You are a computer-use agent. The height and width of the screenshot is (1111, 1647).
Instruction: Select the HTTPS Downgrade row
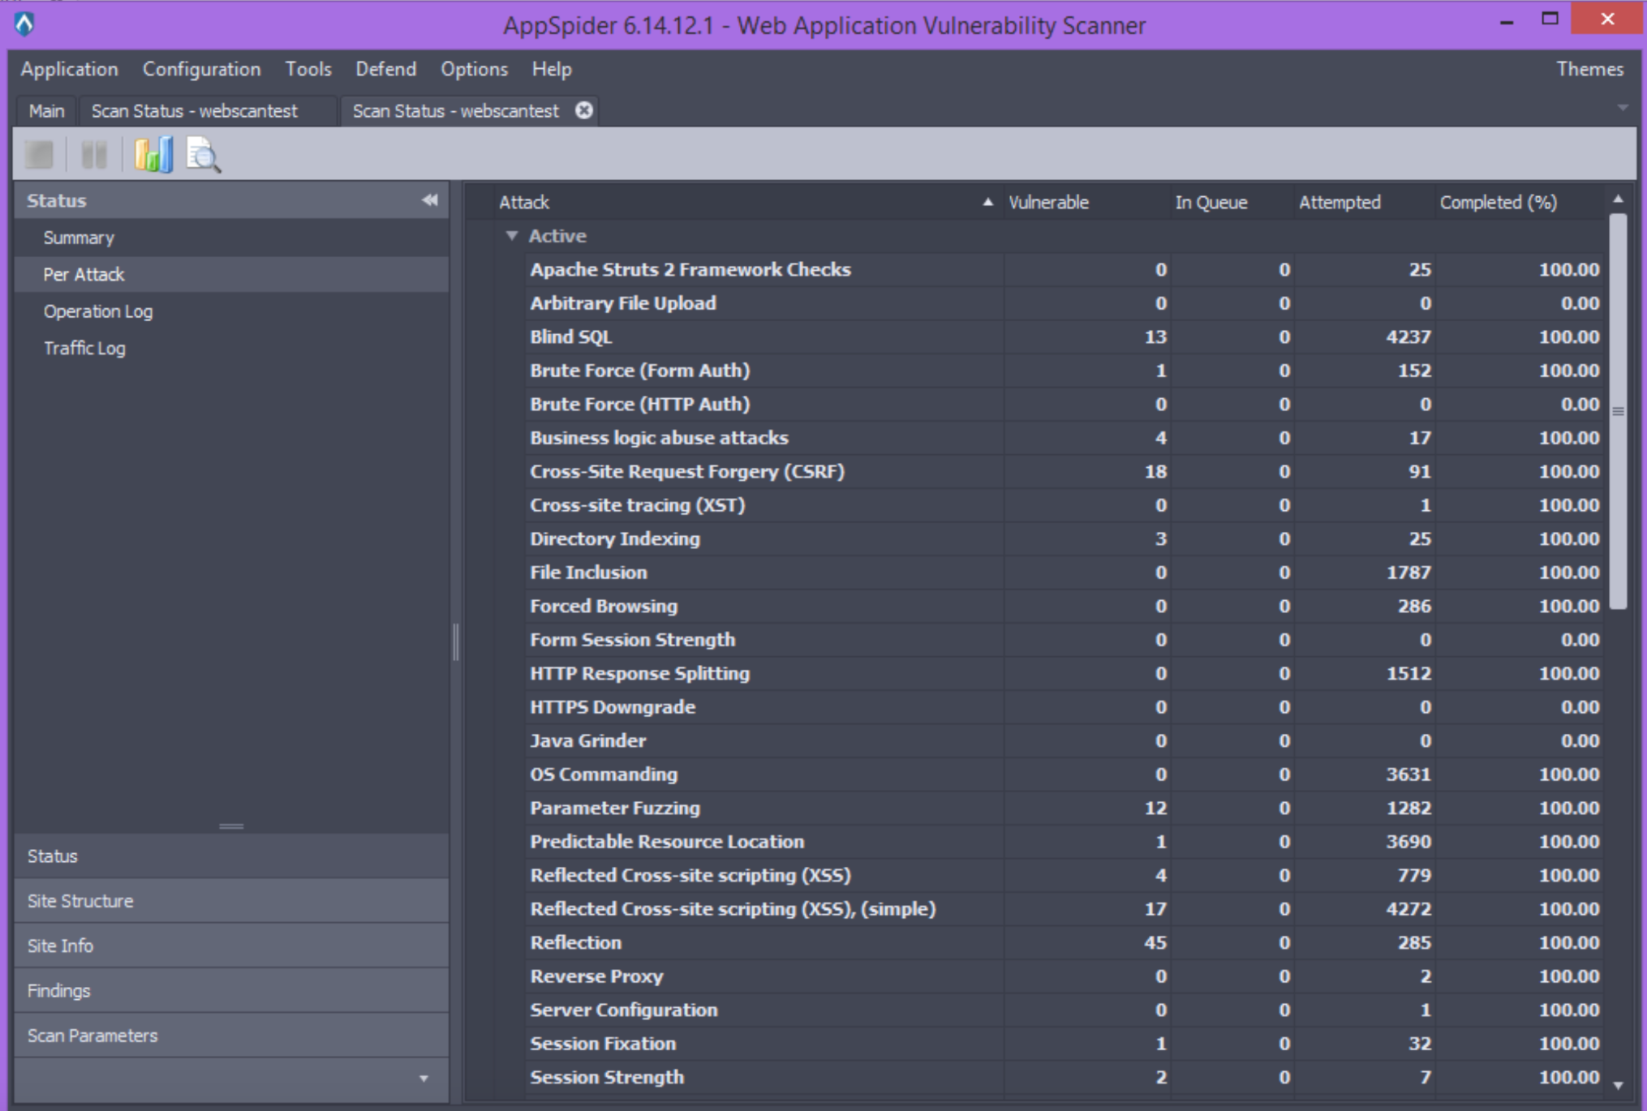1064,707
